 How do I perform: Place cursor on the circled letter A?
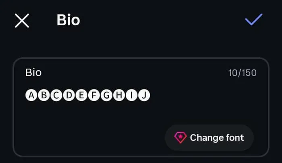(x=31, y=95)
